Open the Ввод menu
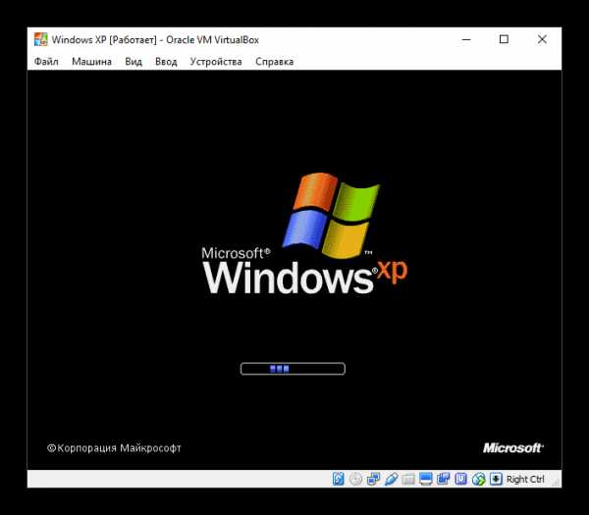 click(x=166, y=62)
